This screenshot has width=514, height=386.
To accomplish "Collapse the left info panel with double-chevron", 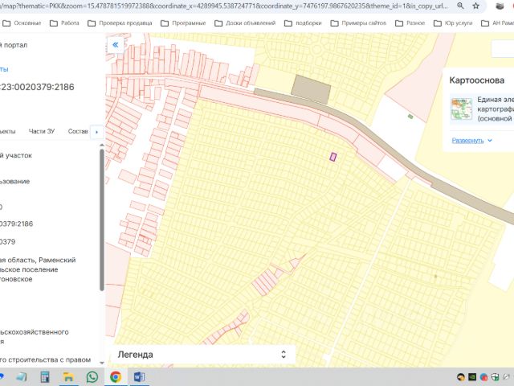I will coord(115,46).
